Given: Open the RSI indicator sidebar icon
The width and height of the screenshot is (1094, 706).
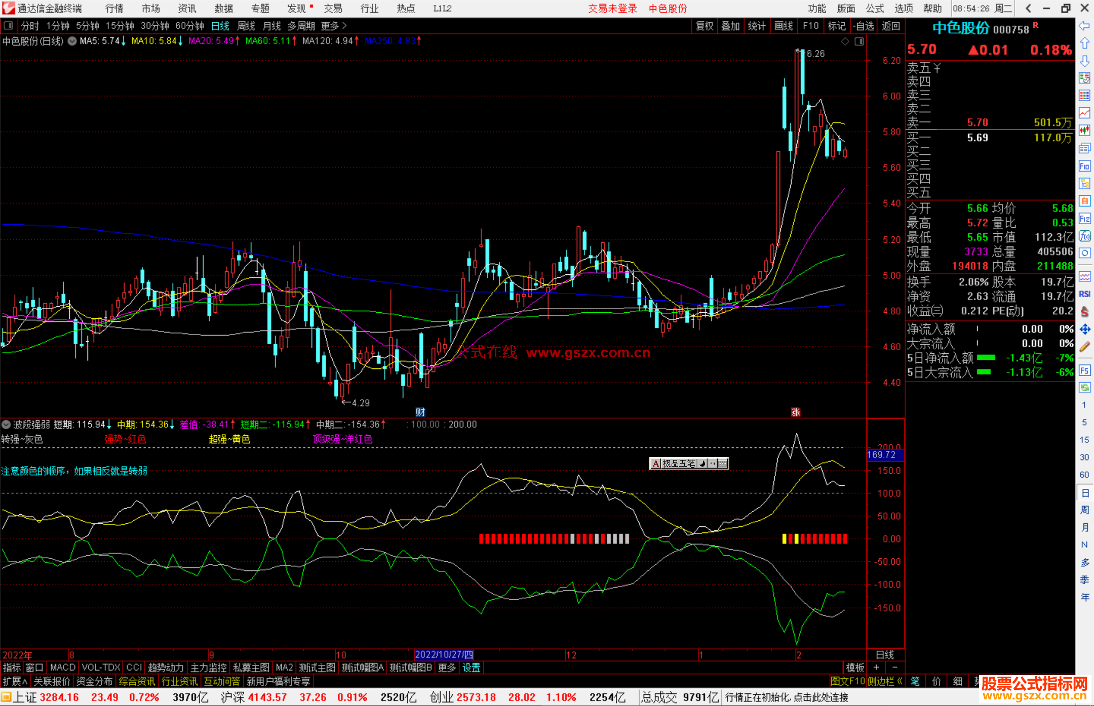Looking at the screenshot, I should point(1084,294).
